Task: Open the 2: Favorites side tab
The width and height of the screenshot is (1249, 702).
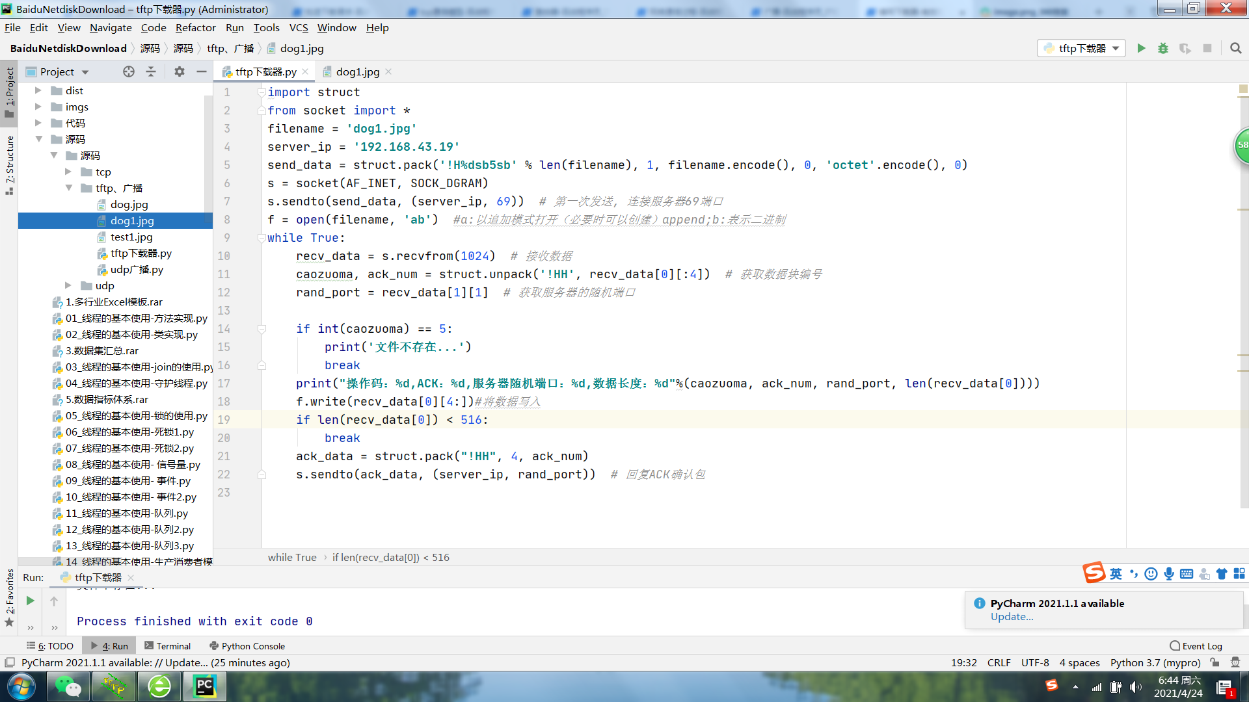Action: (9, 597)
